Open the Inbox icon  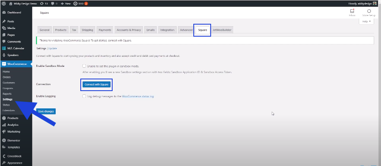point(352,12)
